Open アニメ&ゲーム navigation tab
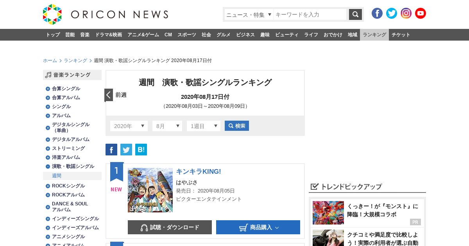Viewport: 469px width, 246px height. click(x=143, y=35)
